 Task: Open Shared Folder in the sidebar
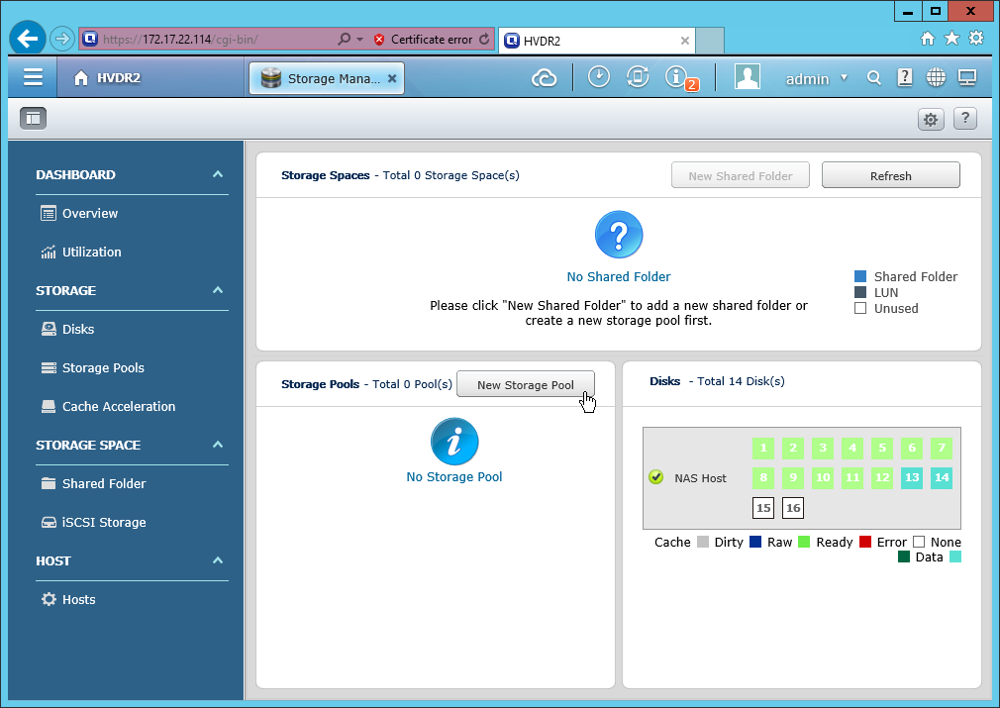pyautogui.click(x=93, y=483)
